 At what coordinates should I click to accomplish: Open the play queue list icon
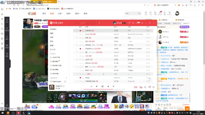153,87
